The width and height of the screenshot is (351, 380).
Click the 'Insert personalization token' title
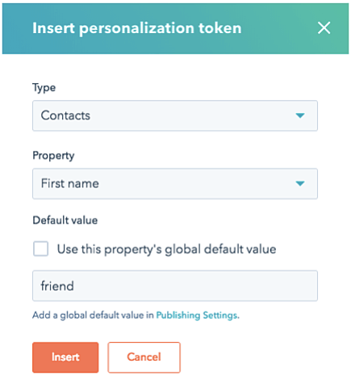pyautogui.click(x=137, y=28)
